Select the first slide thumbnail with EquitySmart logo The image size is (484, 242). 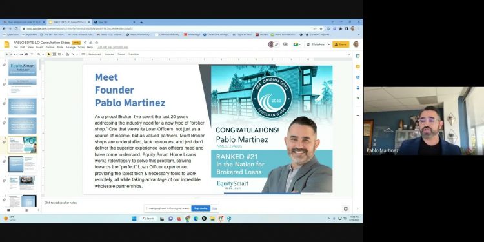click(22, 68)
